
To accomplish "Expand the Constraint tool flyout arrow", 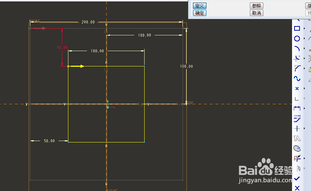I will coord(304,129).
